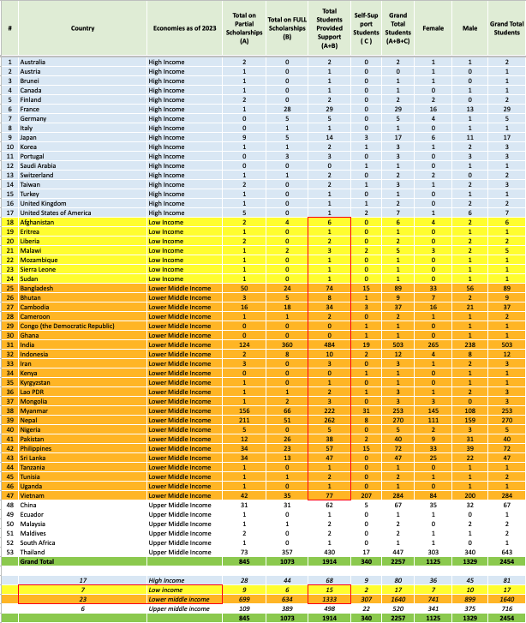Select the Self-Support Students (C) header
Image resolution: width=526 pixels, height=623 pixels.
(366, 28)
